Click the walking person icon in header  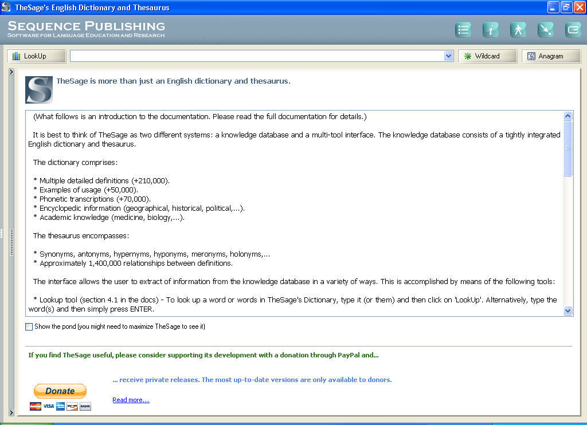(x=518, y=30)
